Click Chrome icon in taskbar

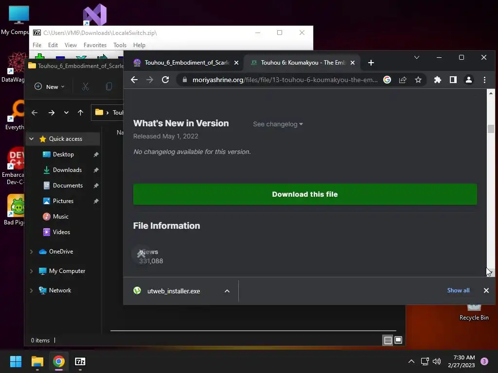pos(59,361)
